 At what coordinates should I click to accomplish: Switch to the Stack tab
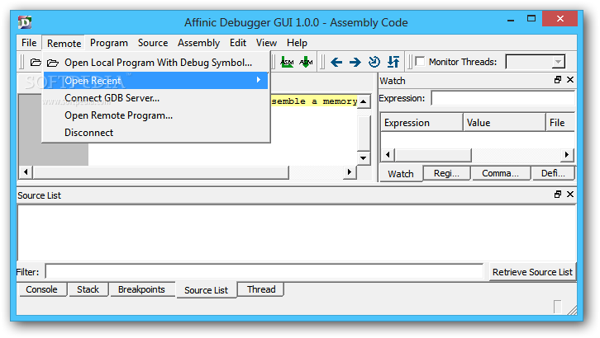click(88, 289)
